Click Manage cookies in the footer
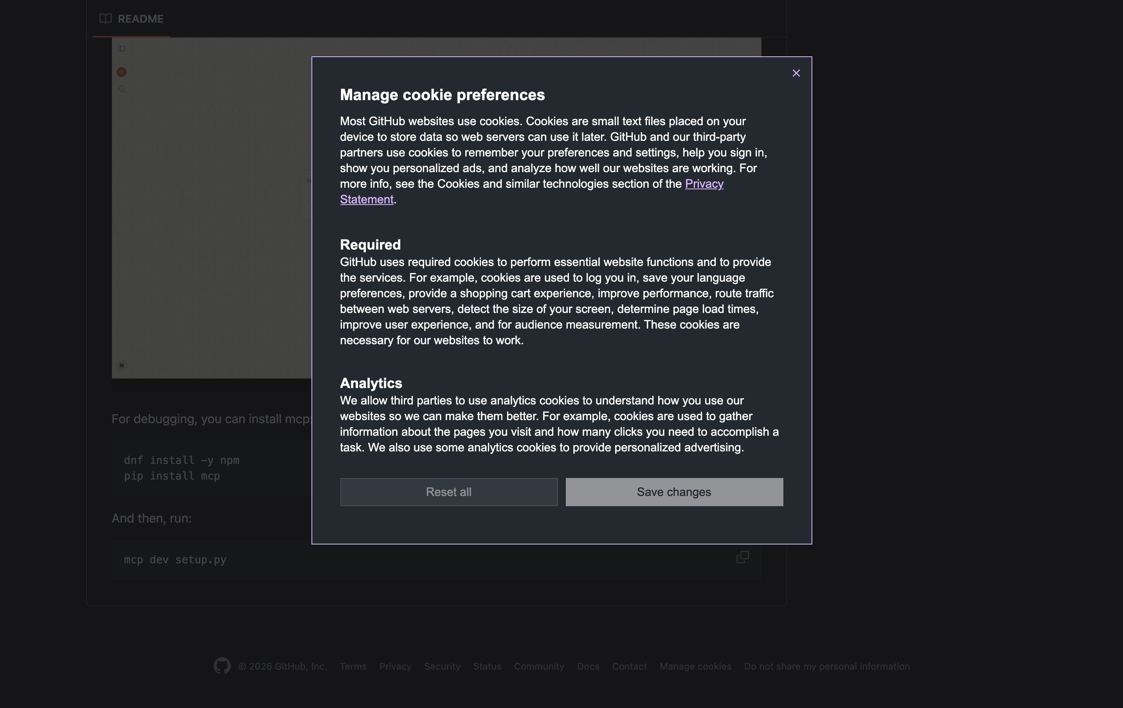 click(x=695, y=666)
